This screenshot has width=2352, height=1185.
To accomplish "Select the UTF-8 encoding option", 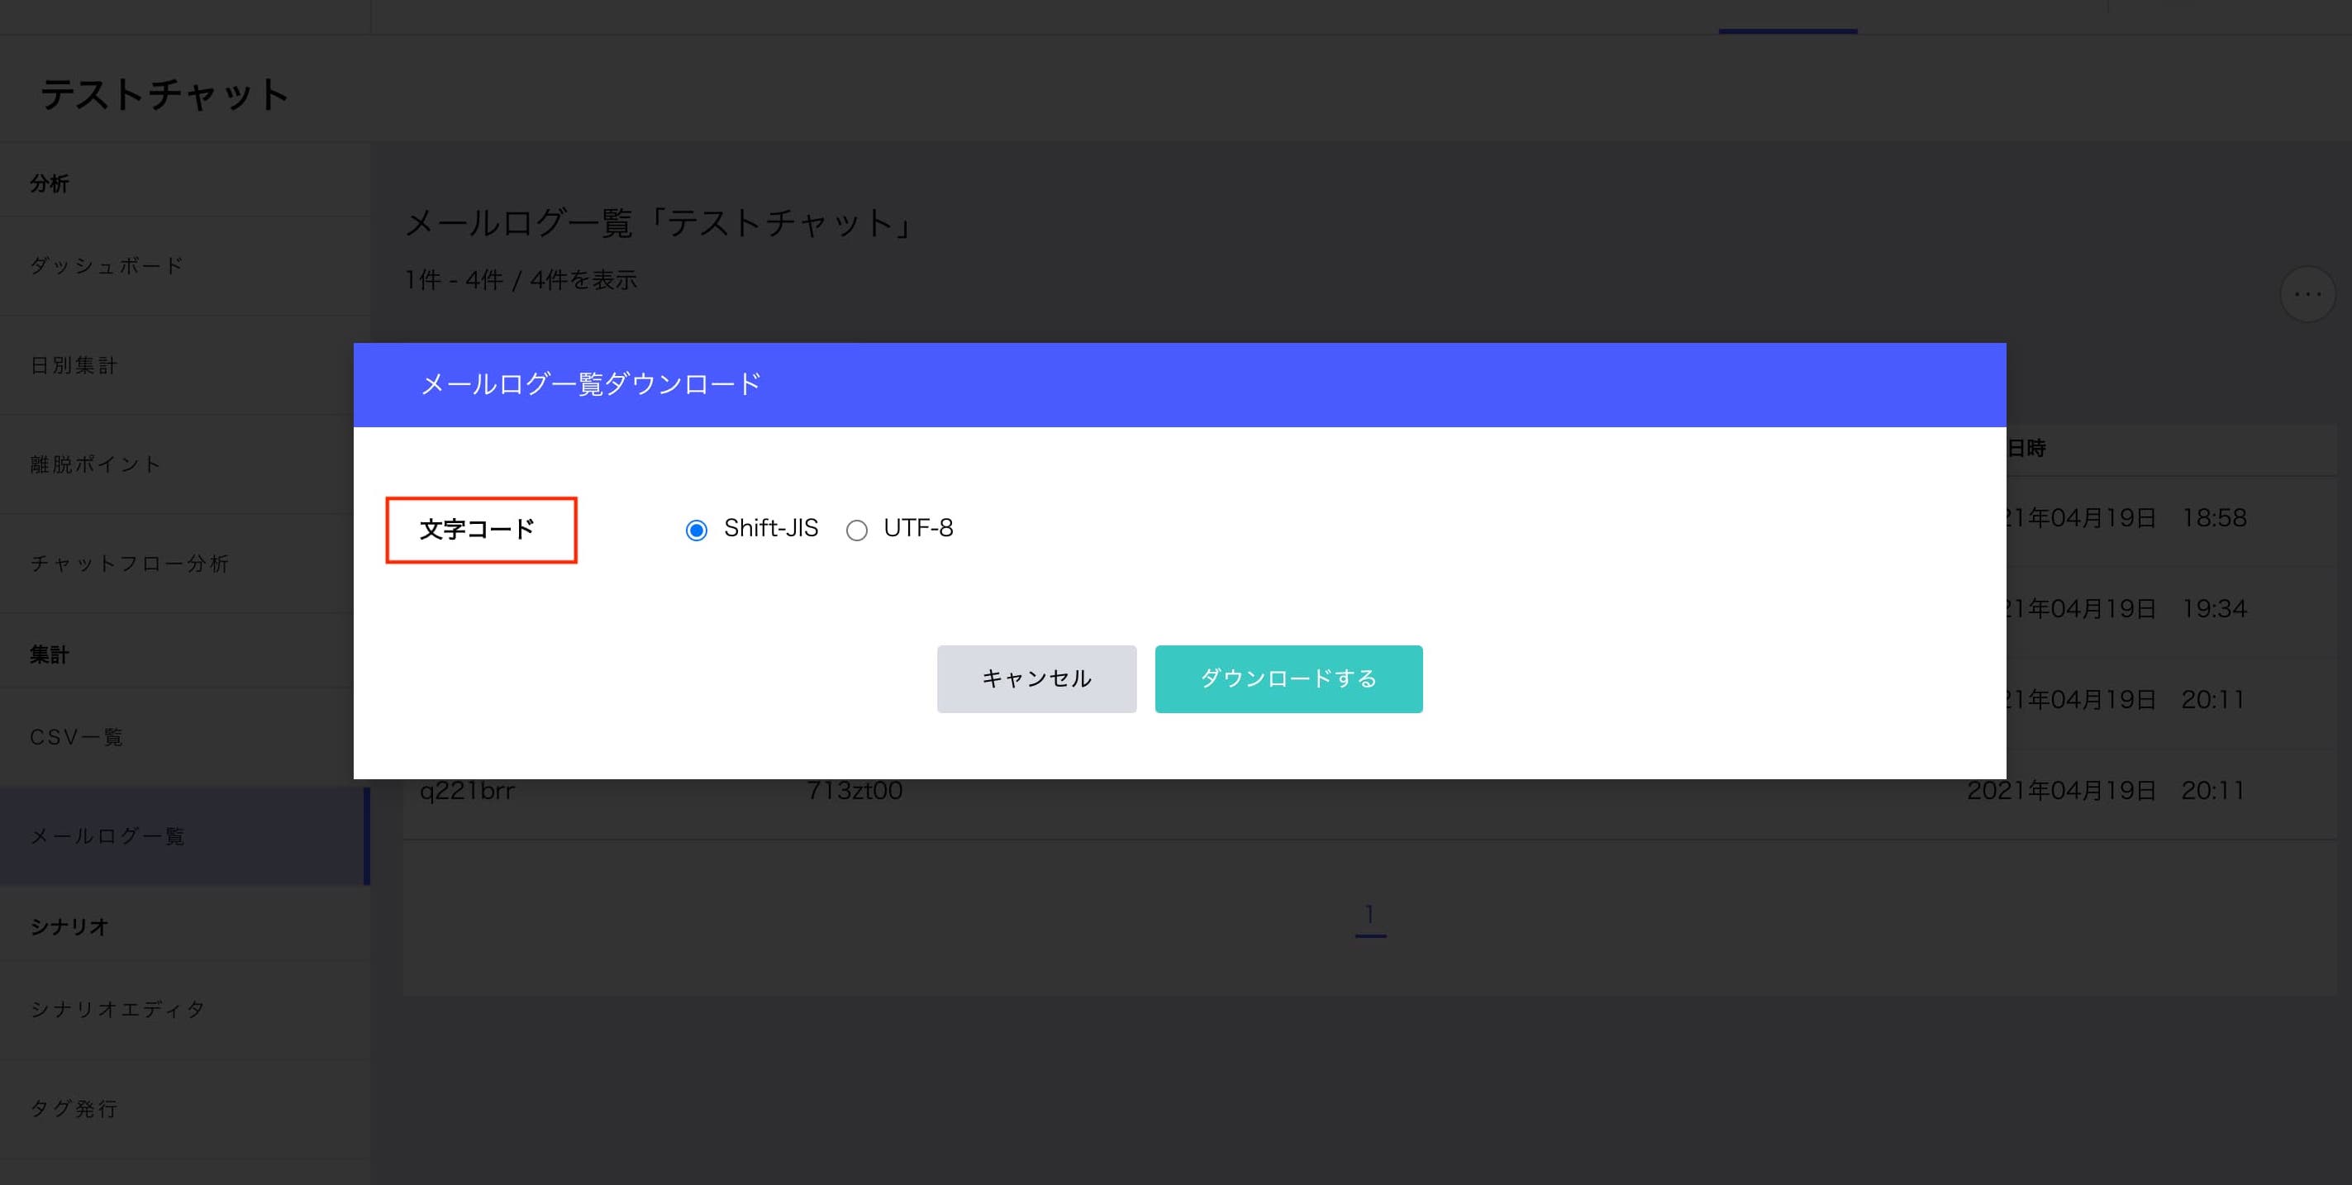I will click(856, 530).
